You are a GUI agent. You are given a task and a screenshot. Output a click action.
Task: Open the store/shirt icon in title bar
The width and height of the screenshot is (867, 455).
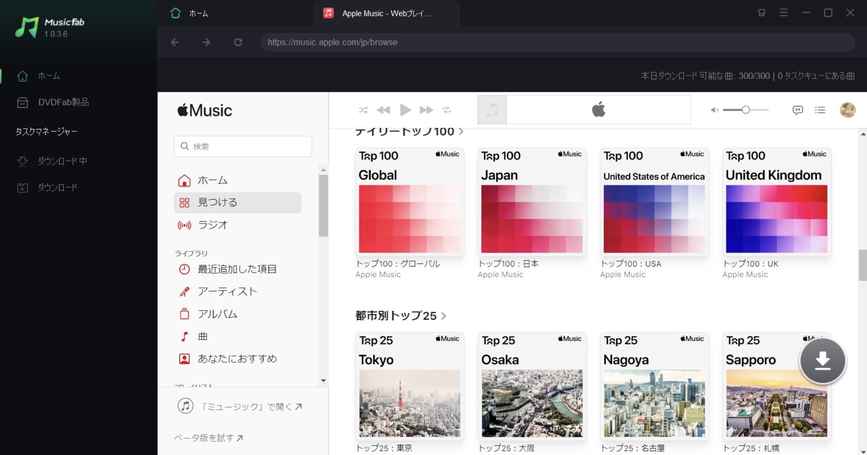(762, 13)
